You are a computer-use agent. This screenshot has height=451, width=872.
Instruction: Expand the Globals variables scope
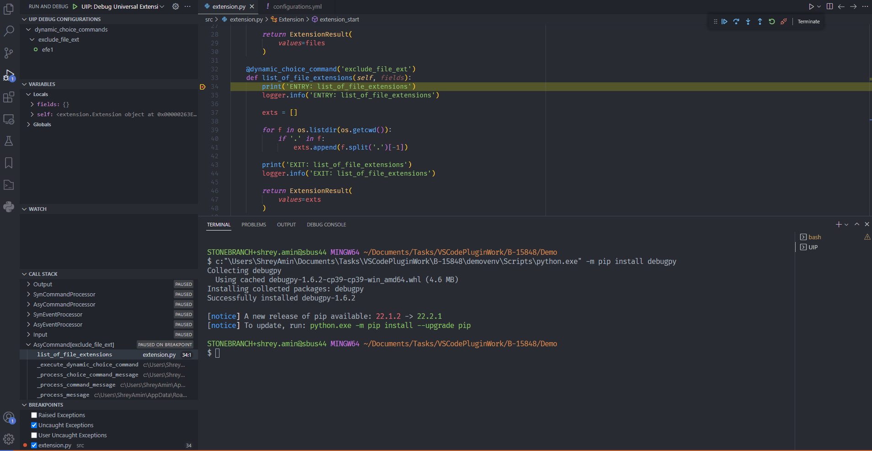[x=42, y=124]
